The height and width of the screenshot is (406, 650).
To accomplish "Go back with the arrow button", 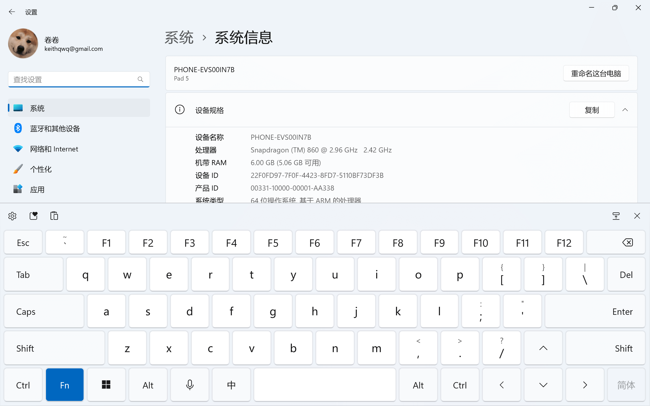I will (12, 12).
